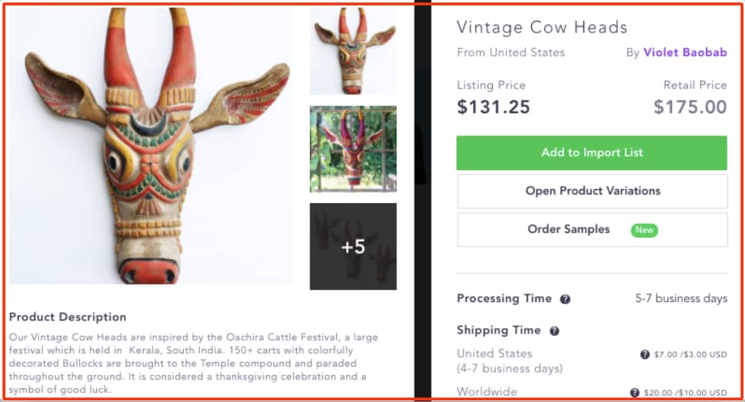The image size is (745, 402).
Task: Click the $131.25 listing price
Action: 494,107
